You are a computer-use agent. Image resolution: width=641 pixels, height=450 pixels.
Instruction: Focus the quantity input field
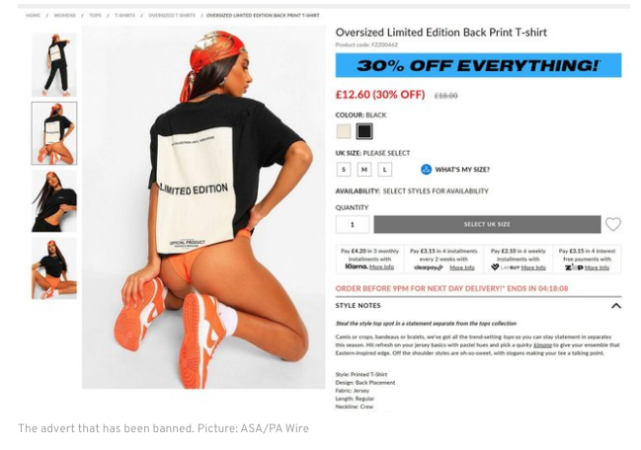353,224
